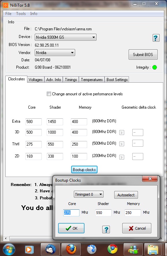The image size is (167, 256).
Task: Click help icon in Bootup Clocks dialog
Action: pyautogui.click(x=106, y=230)
